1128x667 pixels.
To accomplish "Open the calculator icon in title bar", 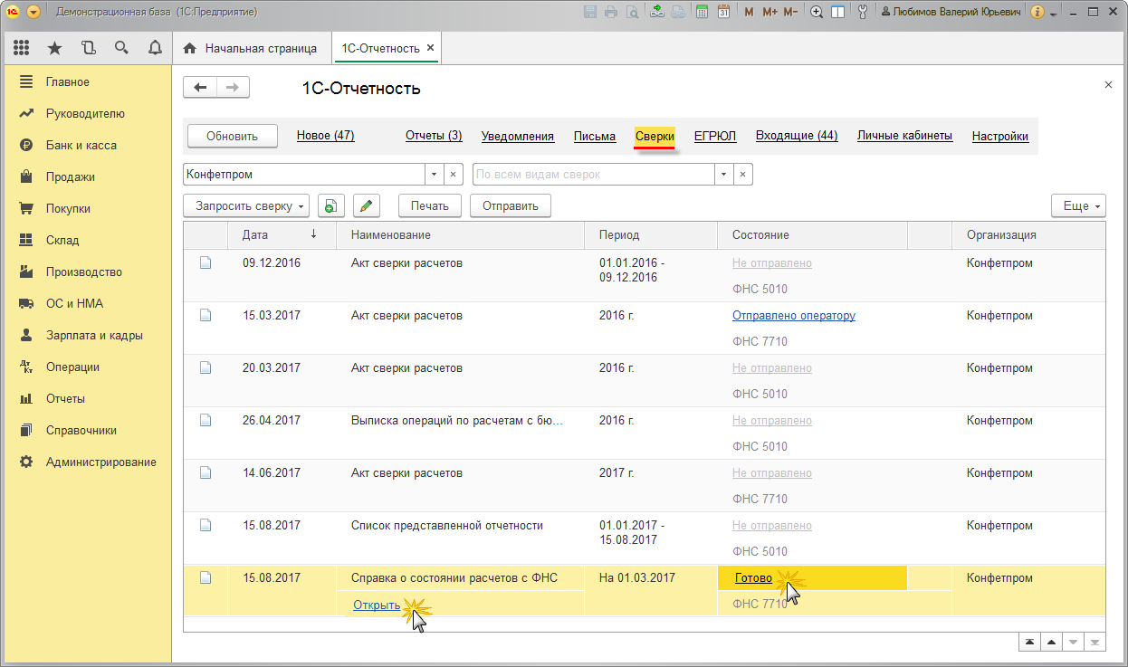I will [x=702, y=13].
